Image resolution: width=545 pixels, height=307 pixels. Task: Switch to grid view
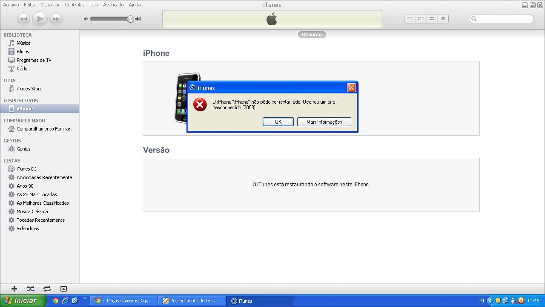click(432, 19)
